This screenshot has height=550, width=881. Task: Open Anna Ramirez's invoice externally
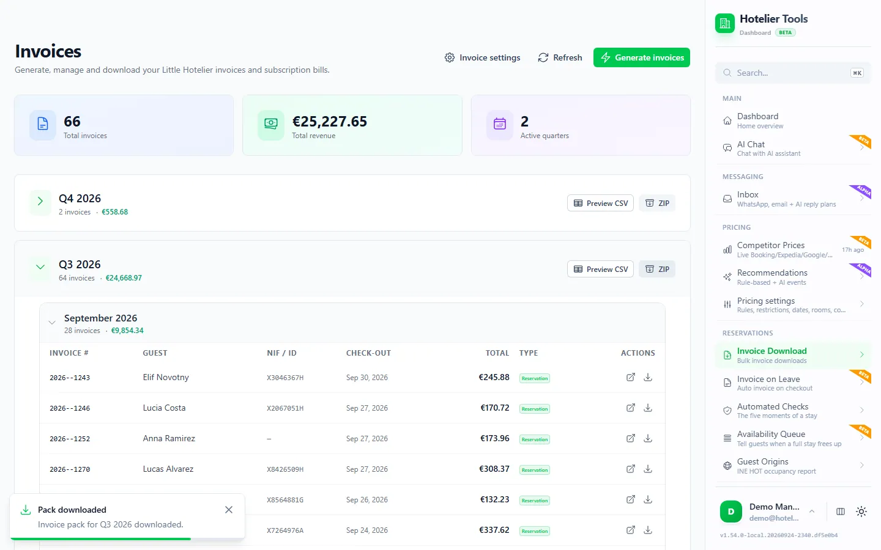631,438
